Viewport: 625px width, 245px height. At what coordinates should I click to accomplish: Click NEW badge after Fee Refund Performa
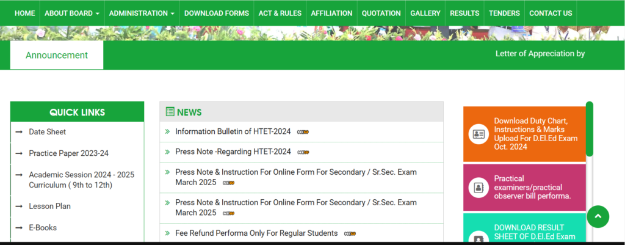point(350,233)
